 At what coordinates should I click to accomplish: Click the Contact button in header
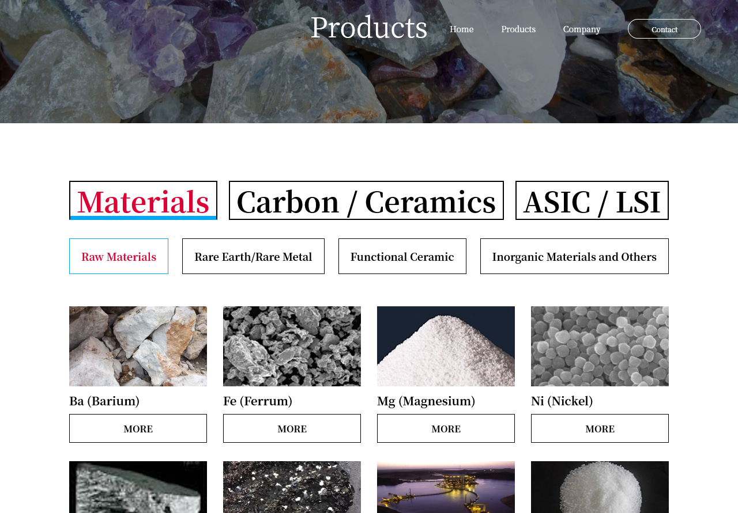tap(664, 29)
